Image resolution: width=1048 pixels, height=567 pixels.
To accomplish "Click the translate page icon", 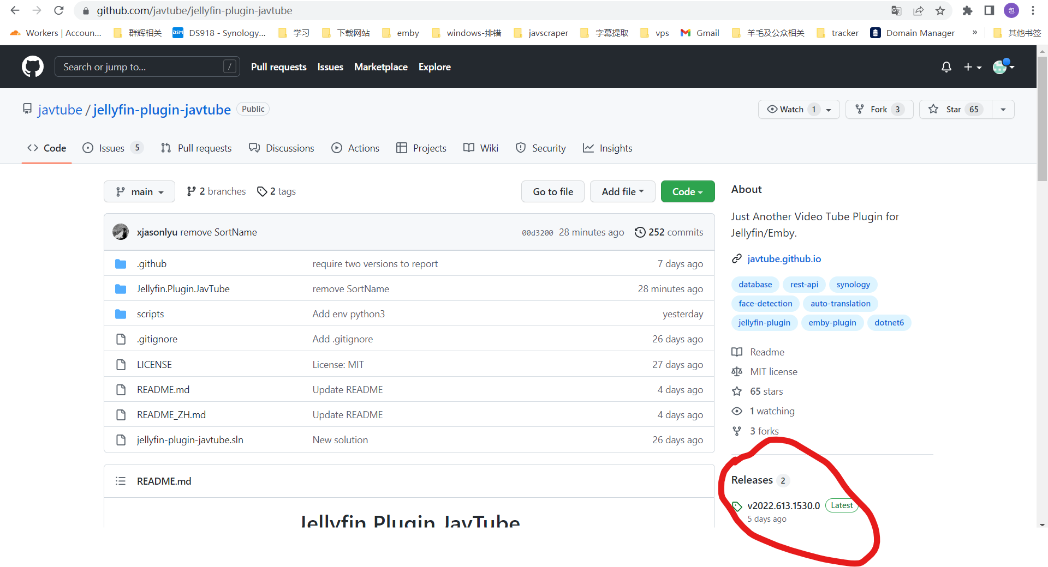I will pyautogui.click(x=896, y=10).
